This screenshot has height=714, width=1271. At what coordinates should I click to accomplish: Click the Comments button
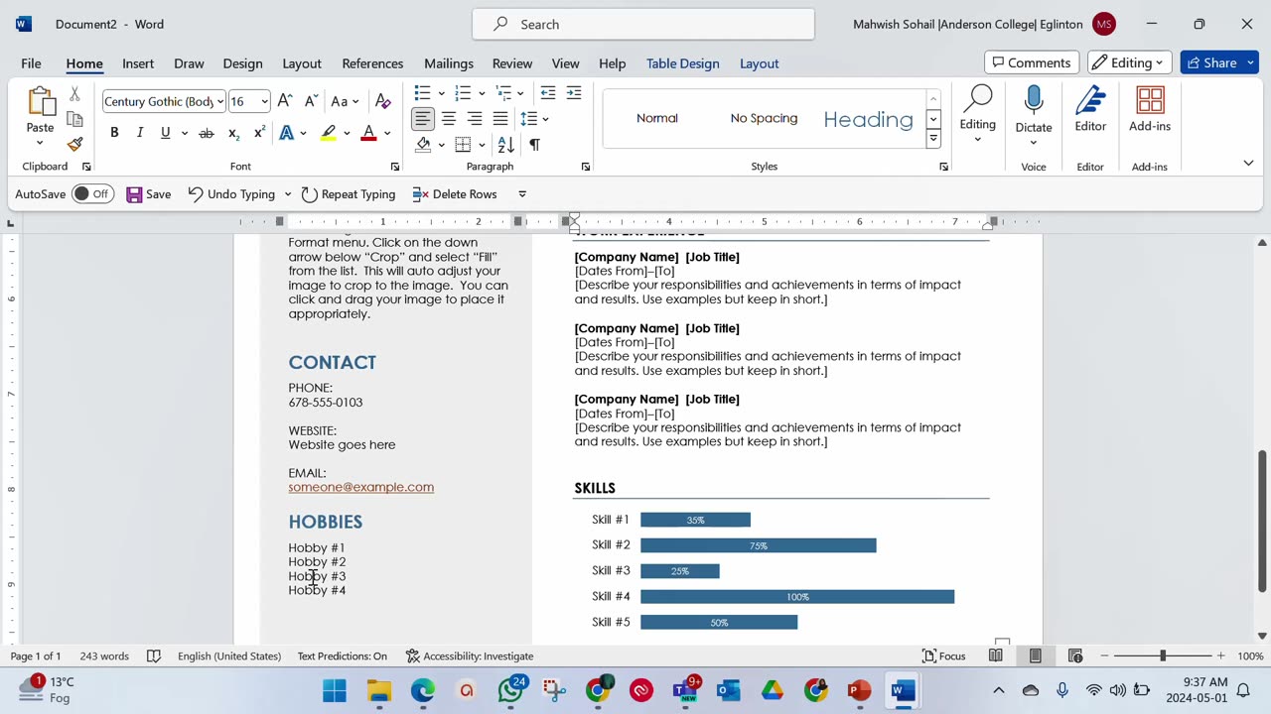pos(1032,62)
